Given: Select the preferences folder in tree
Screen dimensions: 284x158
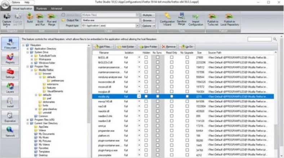Looking at the screenshot, I should click(57, 81).
